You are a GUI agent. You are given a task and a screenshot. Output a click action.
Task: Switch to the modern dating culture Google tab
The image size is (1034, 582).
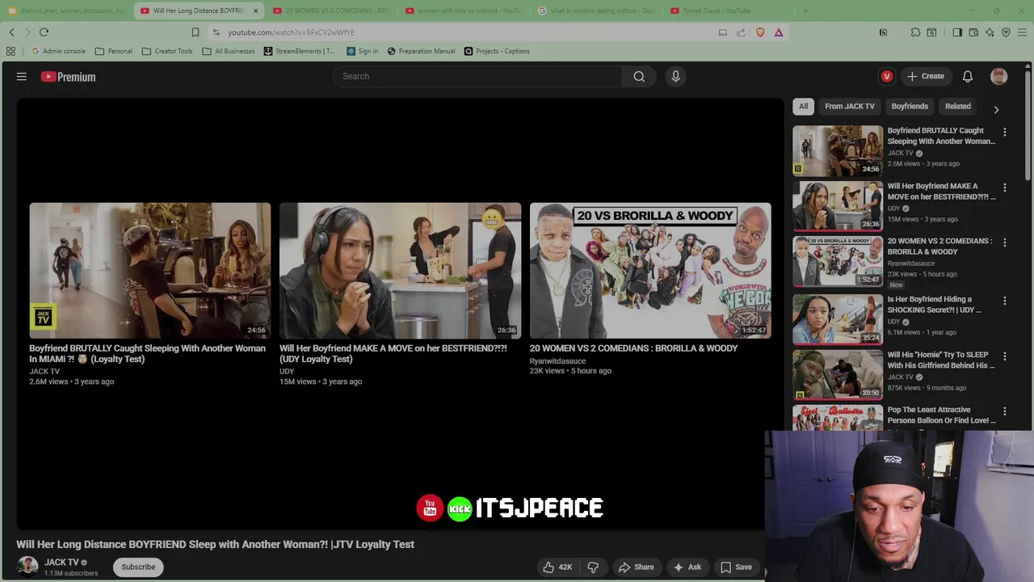coord(596,11)
